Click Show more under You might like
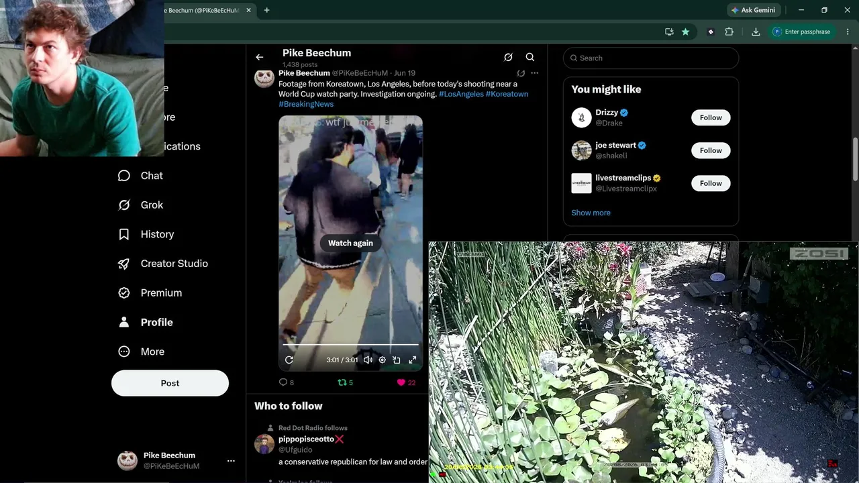Screen dimensions: 859x483 [x=591, y=213]
